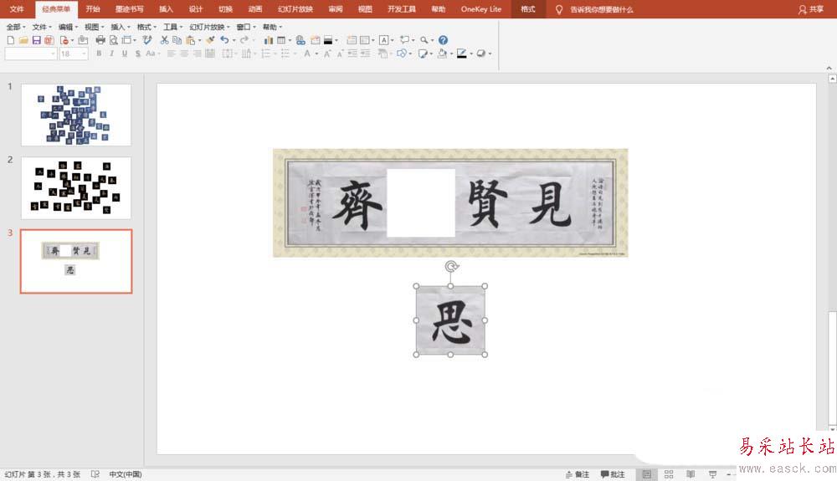
Task: Open Help with blue question mark icon
Action: click(x=443, y=40)
